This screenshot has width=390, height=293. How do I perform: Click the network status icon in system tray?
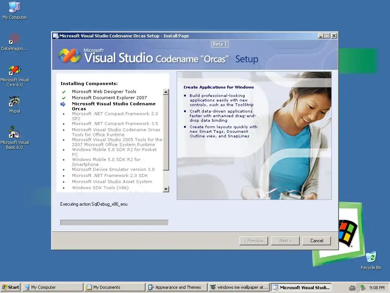(x=363, y=288)
